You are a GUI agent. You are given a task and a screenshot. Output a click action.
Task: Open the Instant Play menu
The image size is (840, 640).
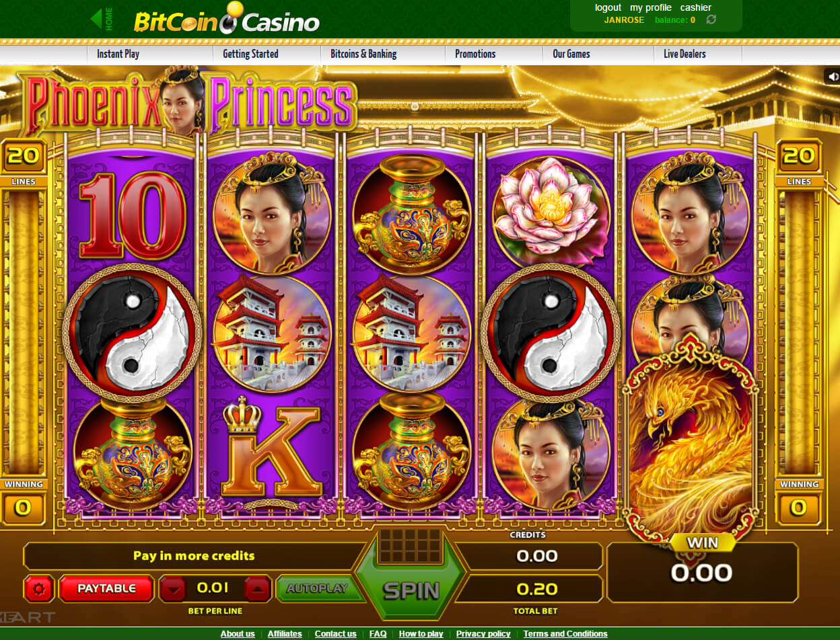point(118,54)
